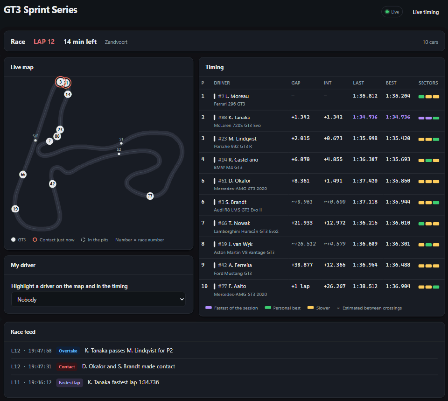Click Moreau's last lap 1:35.812
448x401 pixels.
[365, 96]
